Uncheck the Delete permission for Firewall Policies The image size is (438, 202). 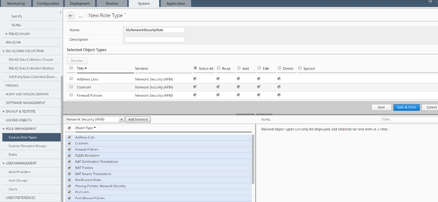coord(279,95)
